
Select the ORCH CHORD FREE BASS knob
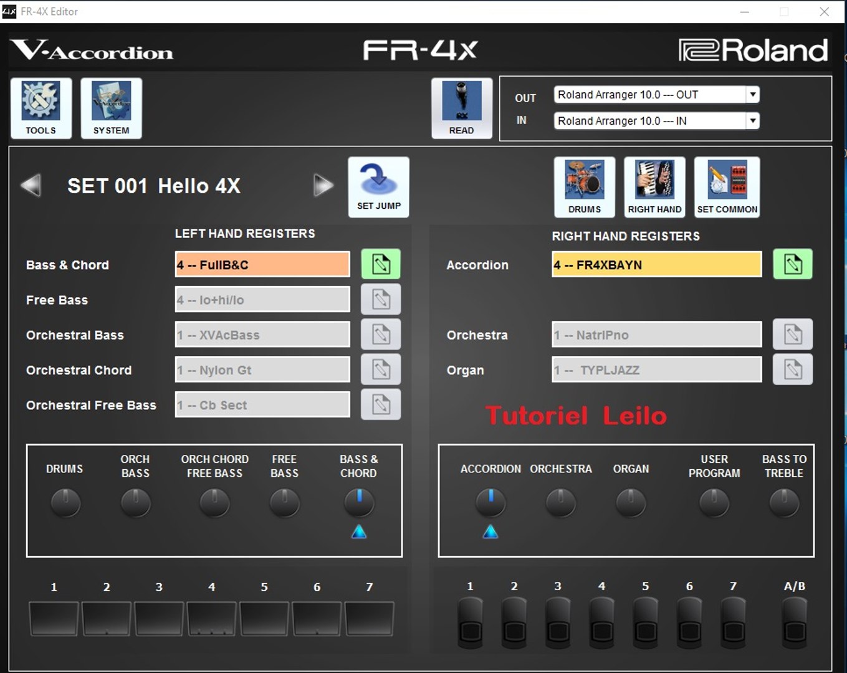(x=214, y=503)
